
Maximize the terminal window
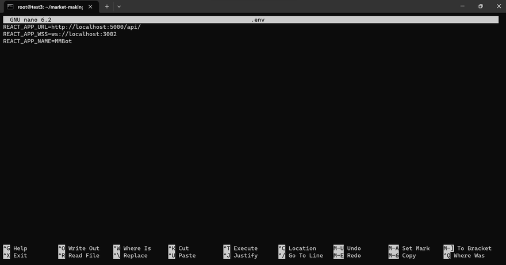click(x=480, y=6)
